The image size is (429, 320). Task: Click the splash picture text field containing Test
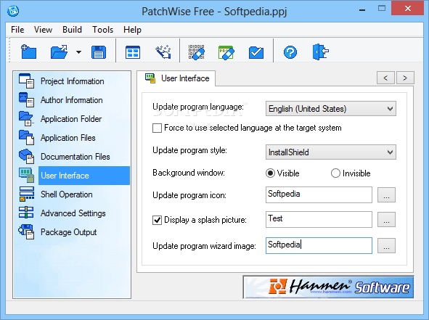pyautogui.click(x=319, y=219)
